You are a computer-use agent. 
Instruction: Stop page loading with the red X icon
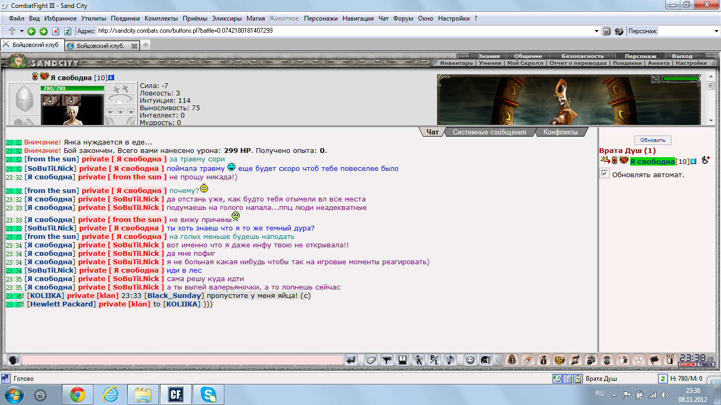point(55,31)
